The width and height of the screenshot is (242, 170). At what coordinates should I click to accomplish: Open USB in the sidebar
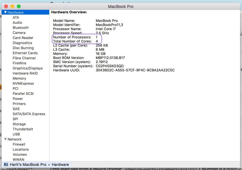coord(16,134)
